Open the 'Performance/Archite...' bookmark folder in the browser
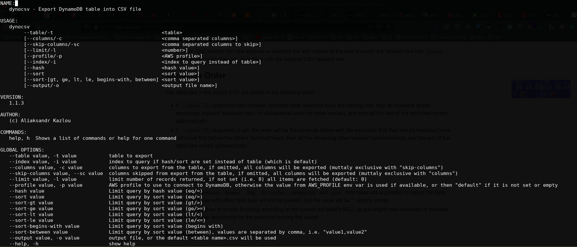577x247 pixels. click(84, 37)
